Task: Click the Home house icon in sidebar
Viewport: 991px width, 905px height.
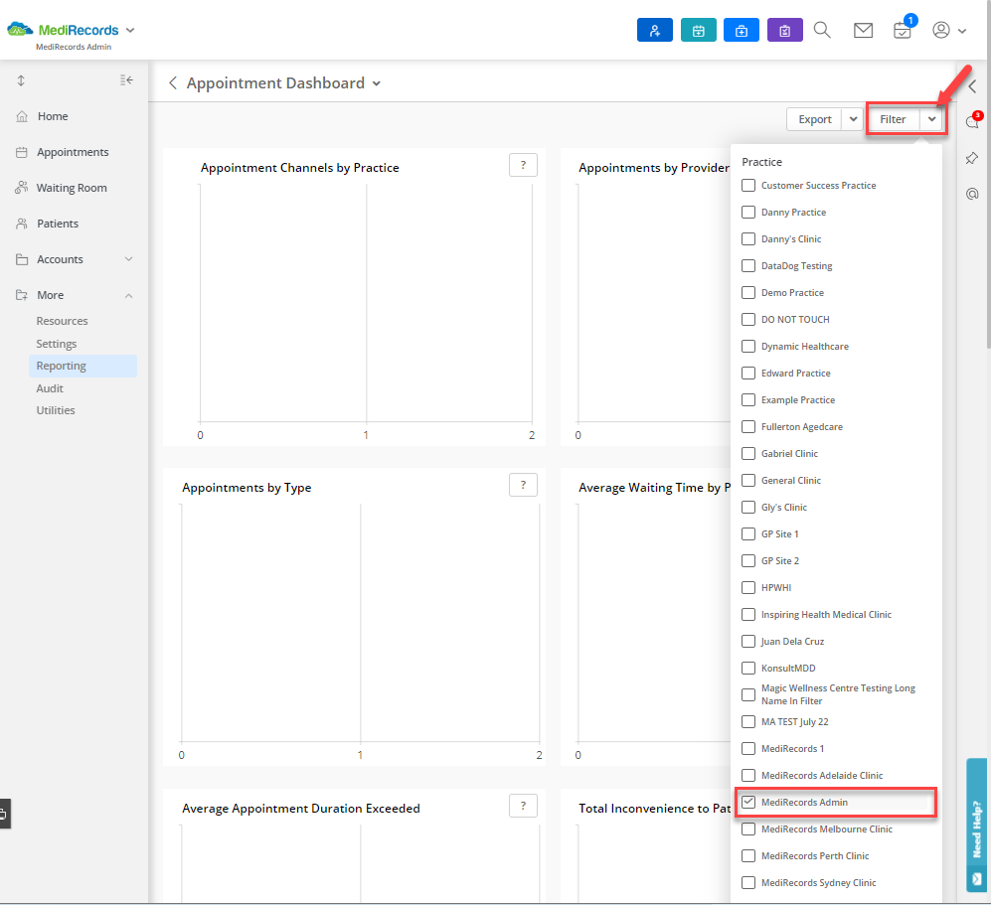Action: (x=22, y=116)
